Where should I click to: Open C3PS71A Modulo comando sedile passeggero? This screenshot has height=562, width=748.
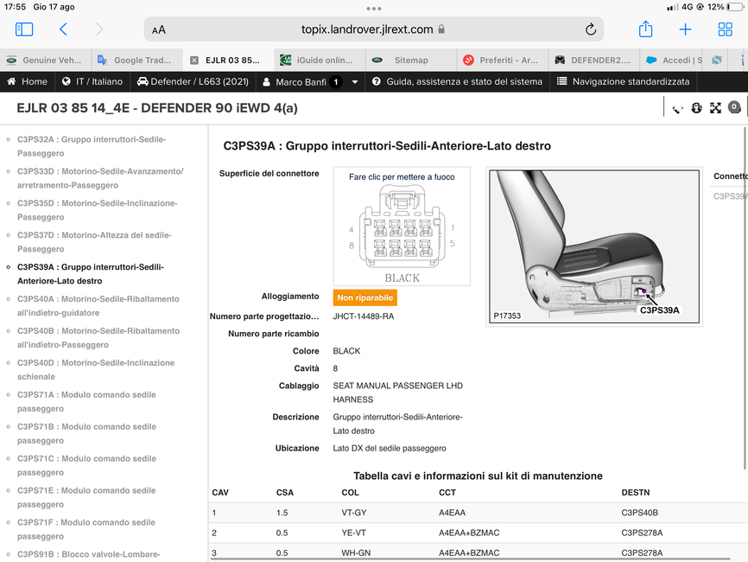coord(87,401)
